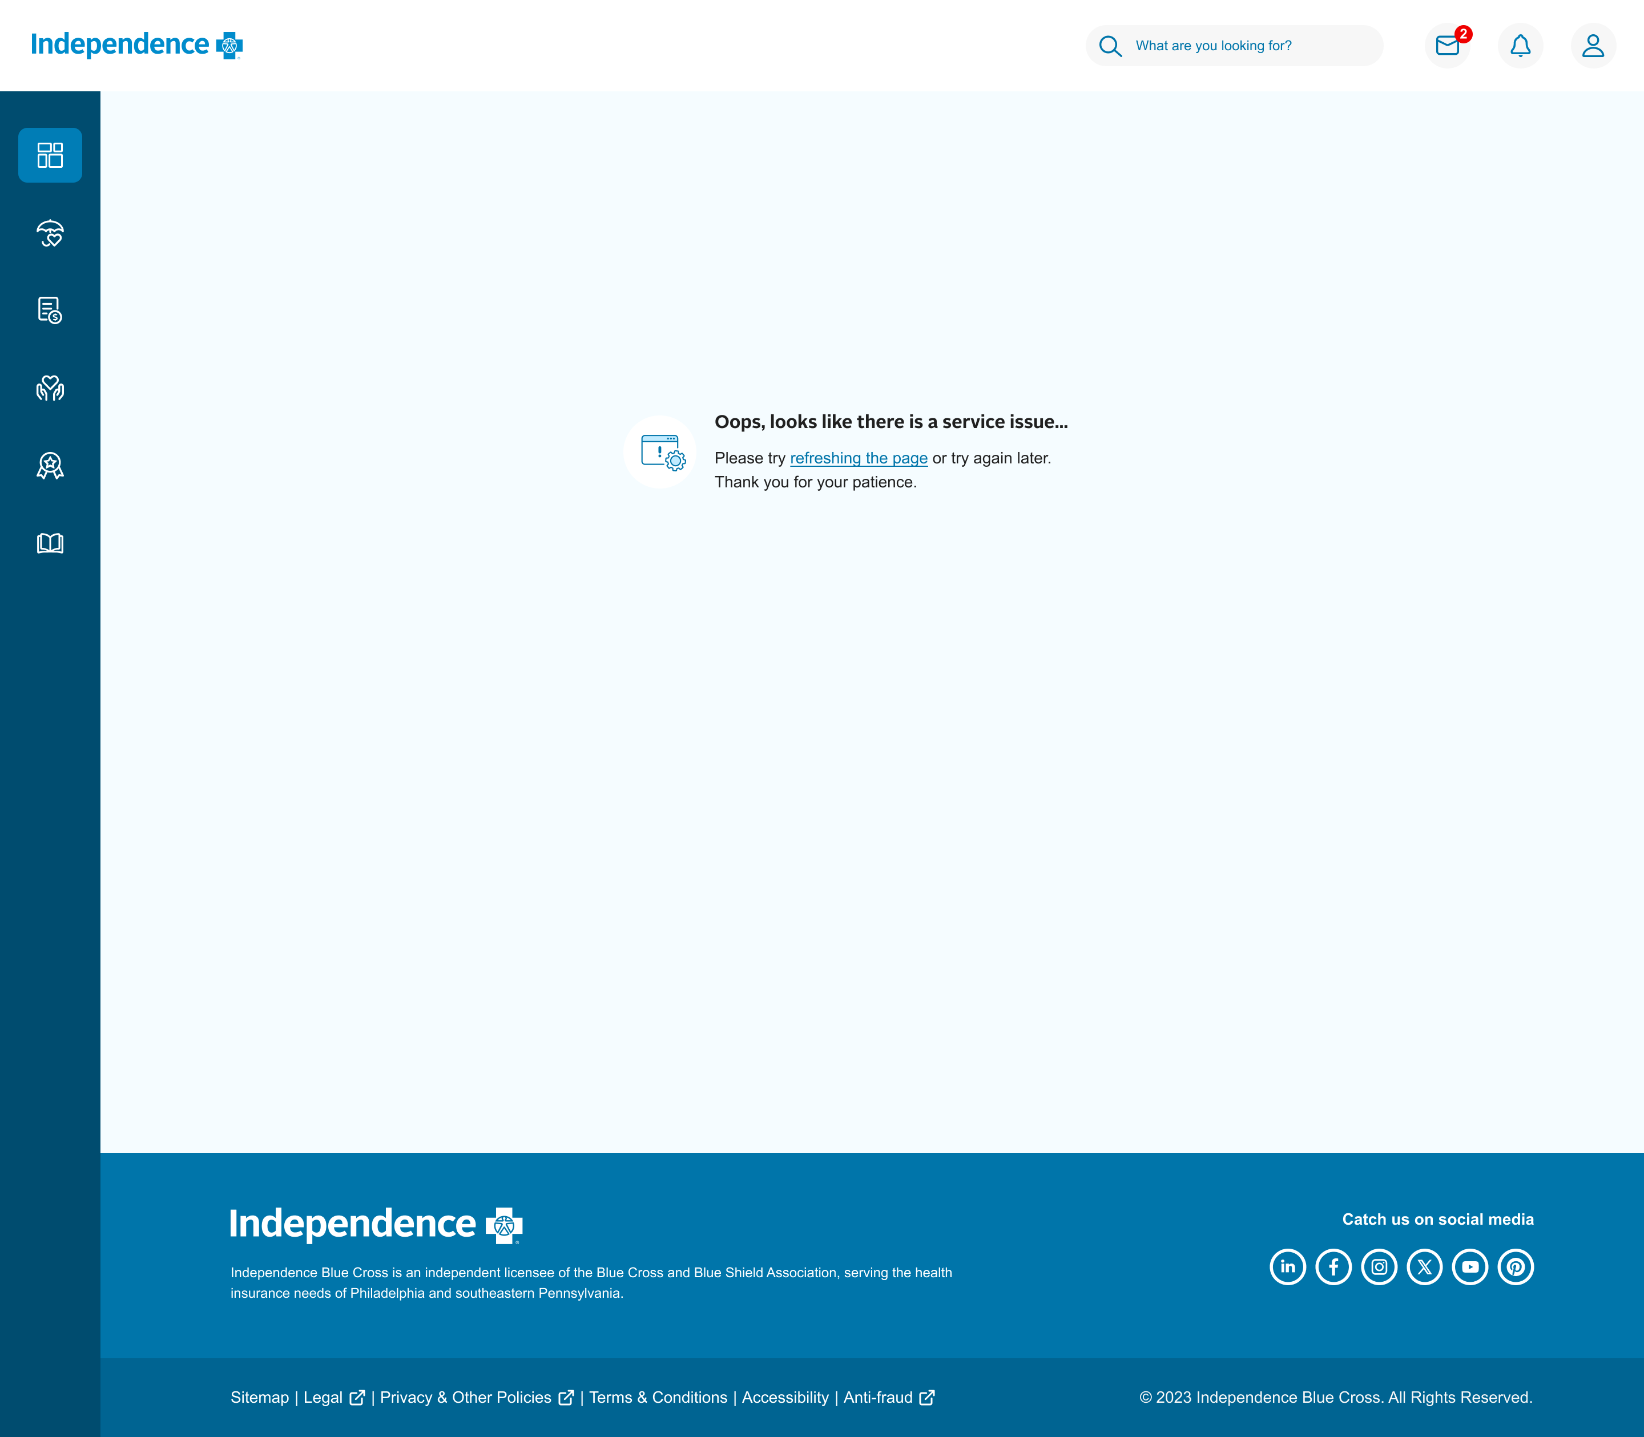
Task: Click the search magnifier icon
Action: (1110, 46)
